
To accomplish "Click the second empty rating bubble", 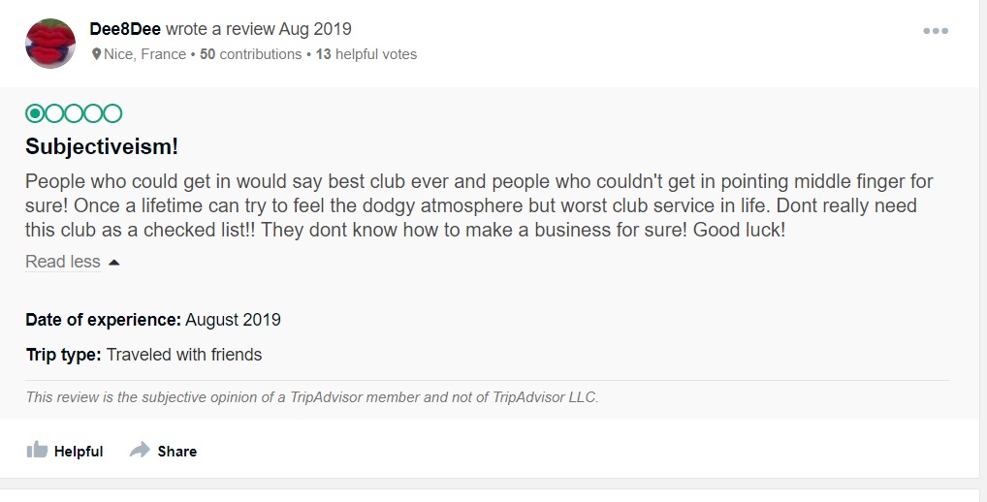I will tap(54, 113).
